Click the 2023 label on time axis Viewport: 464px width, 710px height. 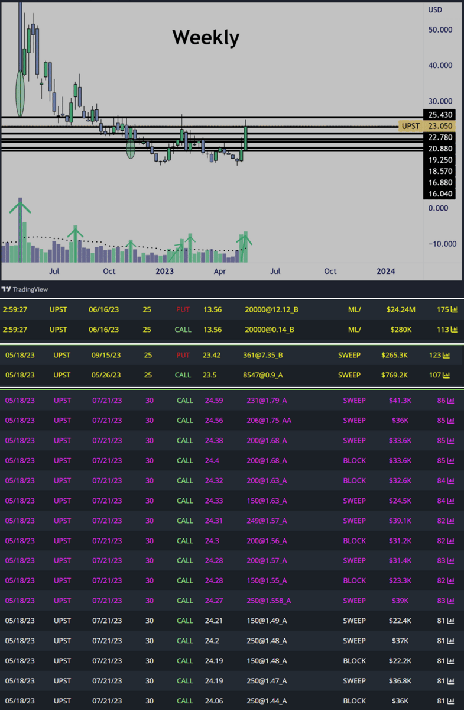(164, 271)
